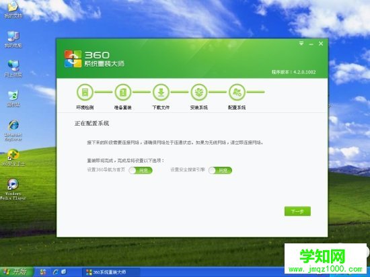Click the 程序版本: 4.2.0.1002 text

click(x=293, y=72)
